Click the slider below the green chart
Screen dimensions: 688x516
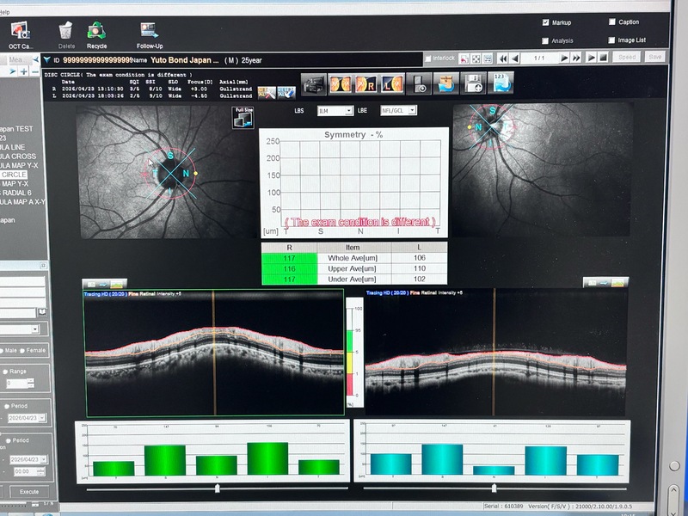pyautogui.click(x=217, y=488)
